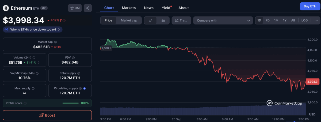Click the #2 rank badge
This screenshot has height=122, width=321.
(44, 8)
